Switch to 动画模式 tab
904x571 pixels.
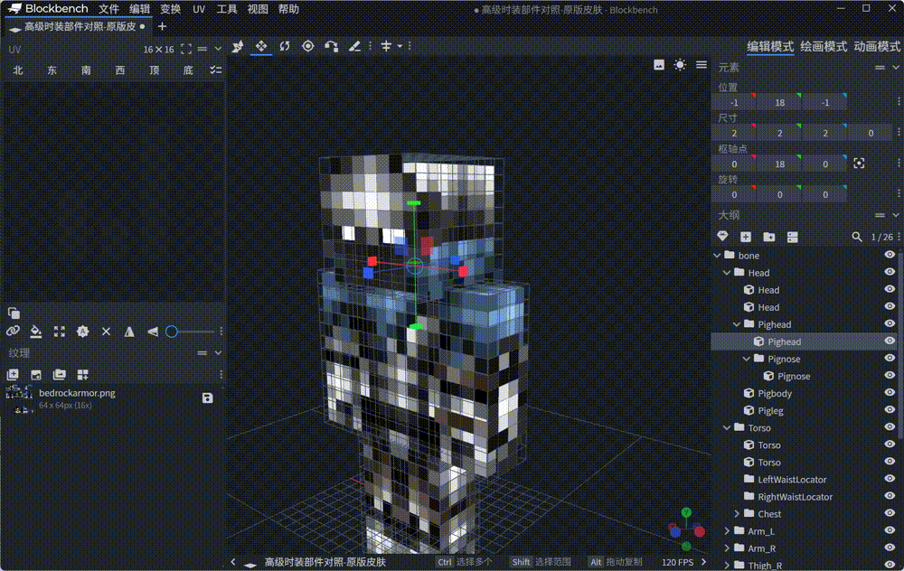(x=876, y=47)
